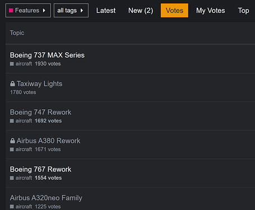The width and height of the screenshot is (255, 210).
Task: Click the 1930 votes count
Action: coord(48,64)
